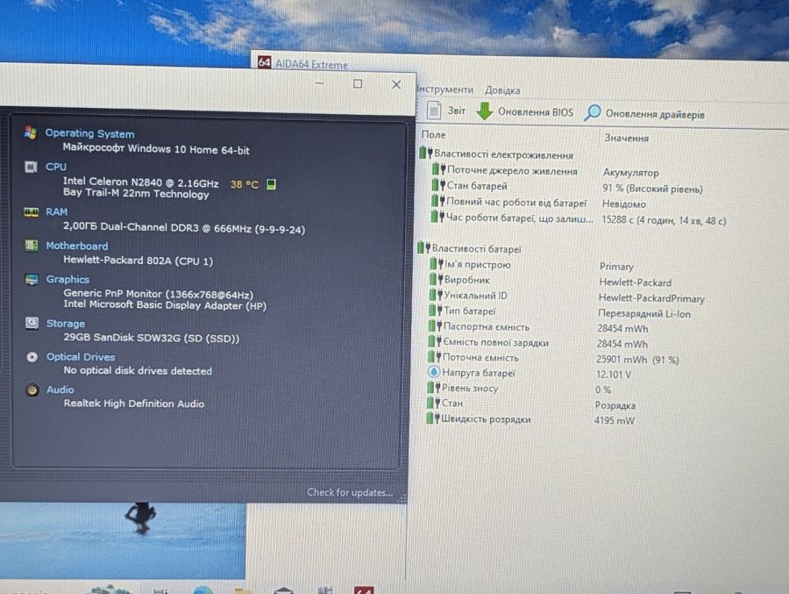Click the 29GB SanDisk SDW32G storage text
Viewport: 789px width, 594px height.
[151, 338]
